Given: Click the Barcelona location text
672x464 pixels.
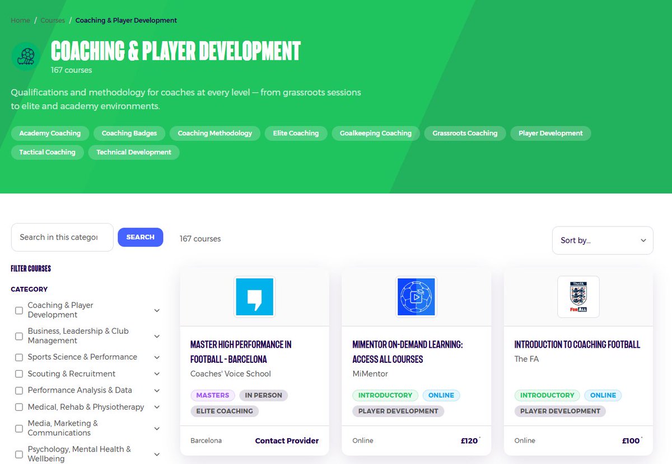Looking at the screenshot, I should (206, 441).
